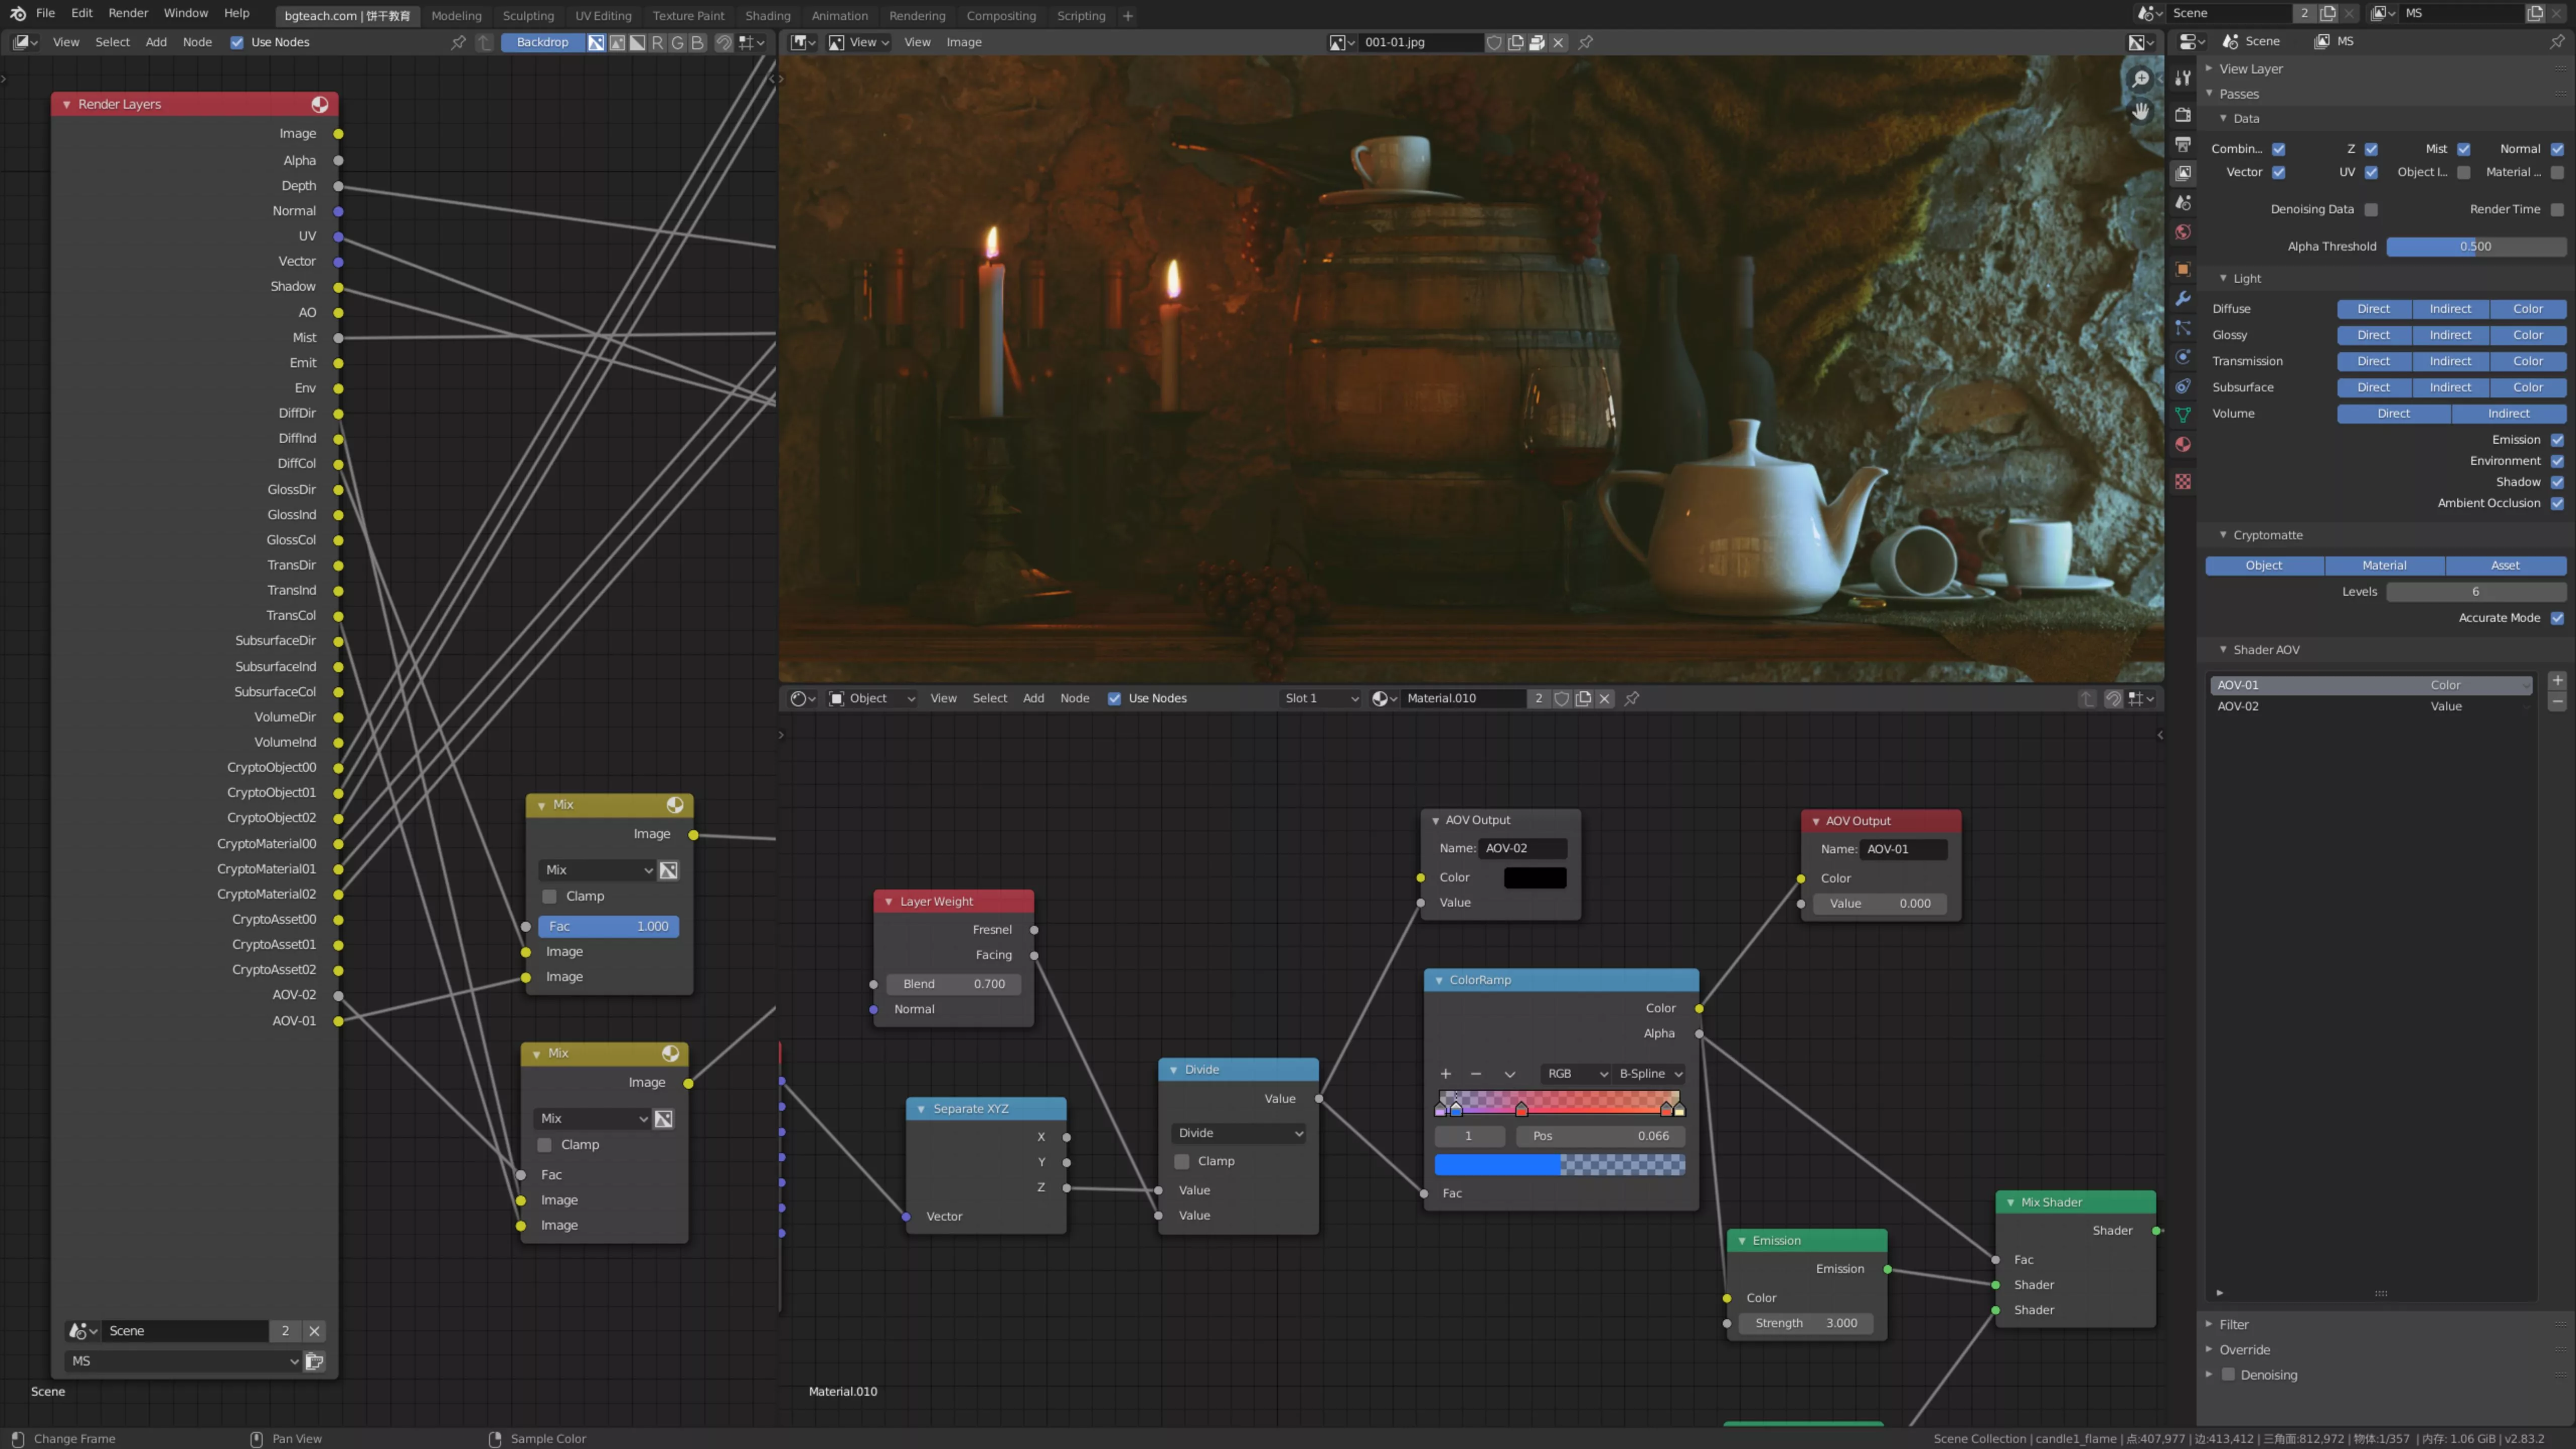Open the World properties tab
Image resolution: width=2576 pixels, height=1449 pixels.
point(2183,232)
